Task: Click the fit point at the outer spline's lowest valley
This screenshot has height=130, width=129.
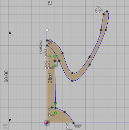Action: (x=72, y=81)
